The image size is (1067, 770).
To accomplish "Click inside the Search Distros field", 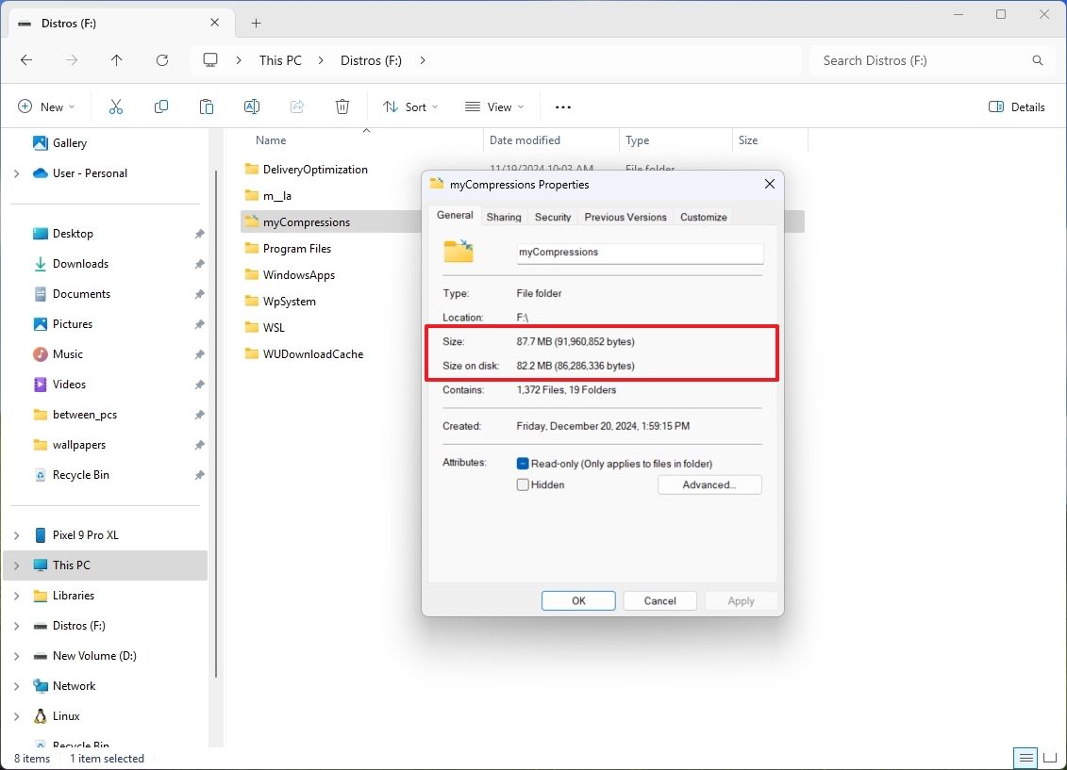I will pyautogui.click(x=929, y=60).
